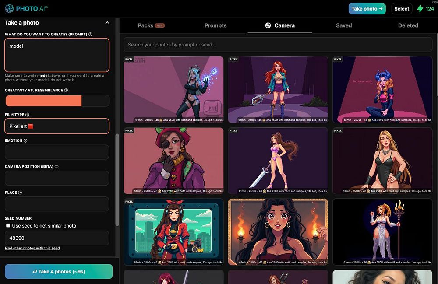Viewport: 438px width, 284px height.
Task: Open Creativity vs. Resemblance help icon
Action: 66,91
